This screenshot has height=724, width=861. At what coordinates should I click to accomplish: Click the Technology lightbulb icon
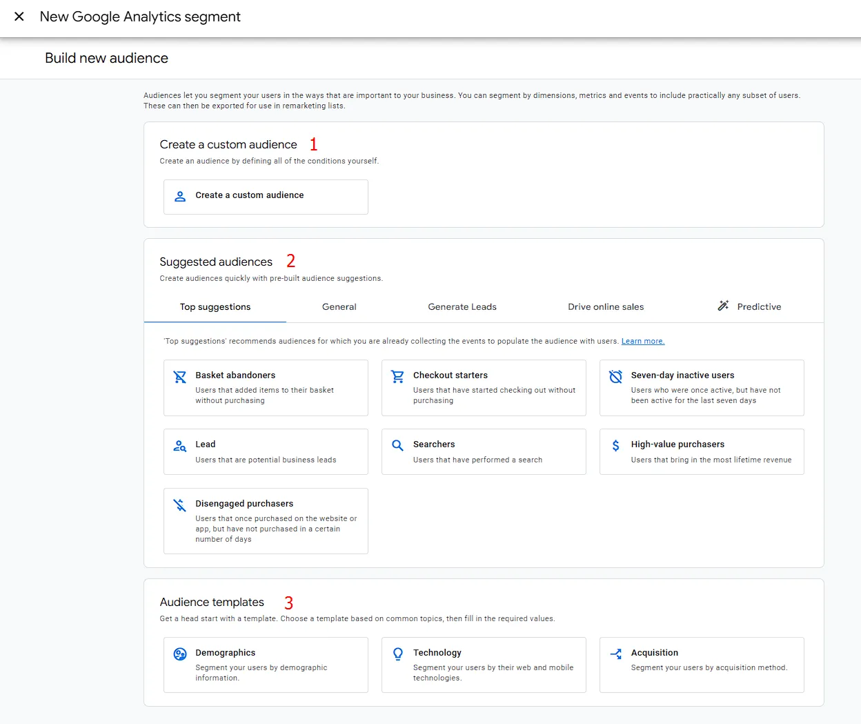397,654
